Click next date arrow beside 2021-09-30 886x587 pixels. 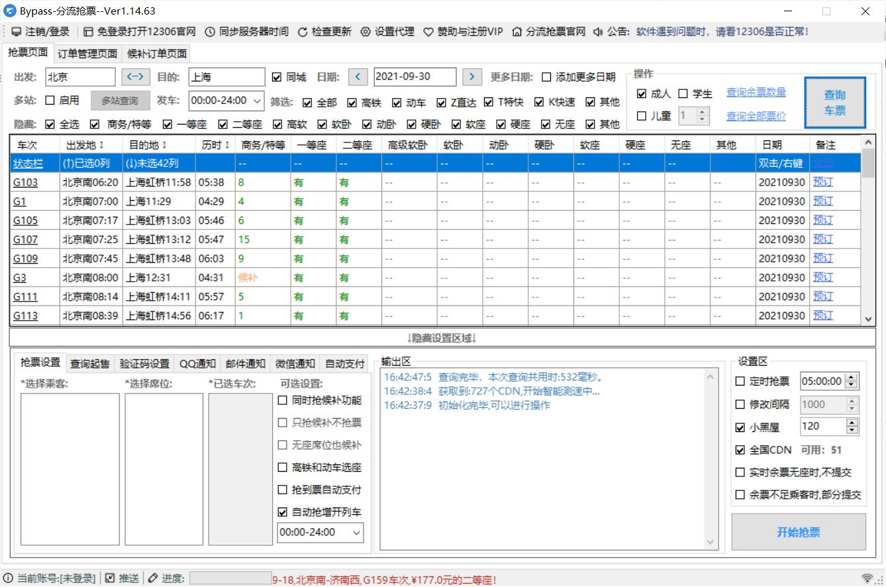[x=471, y=77]
